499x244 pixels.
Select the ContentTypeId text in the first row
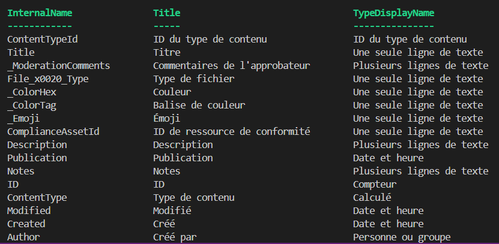point(42,40)
